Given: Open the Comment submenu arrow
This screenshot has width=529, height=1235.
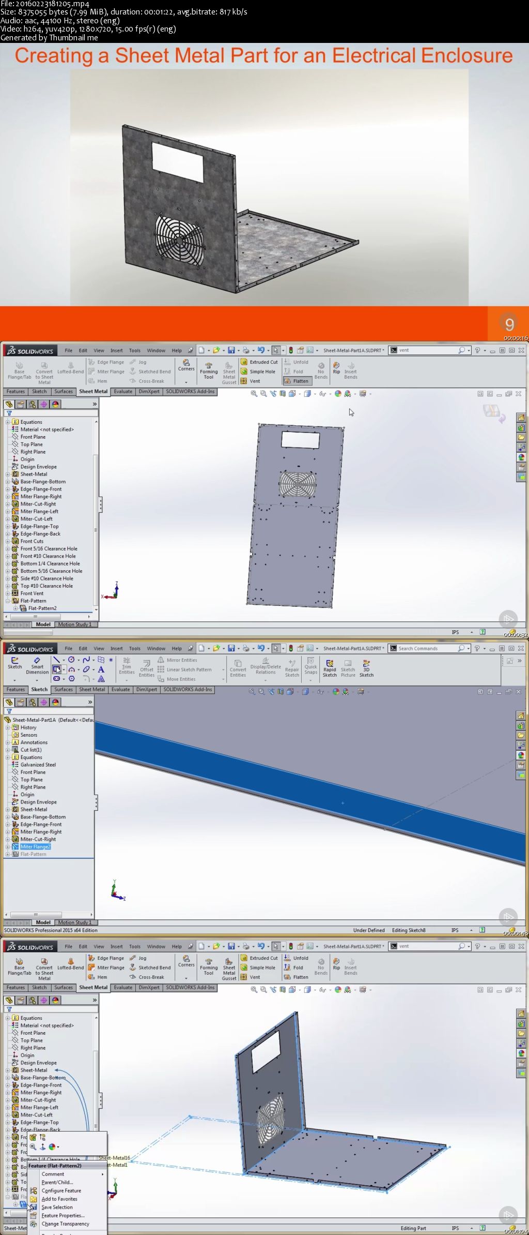Looking at the screenshot, I should point(102,1174).
